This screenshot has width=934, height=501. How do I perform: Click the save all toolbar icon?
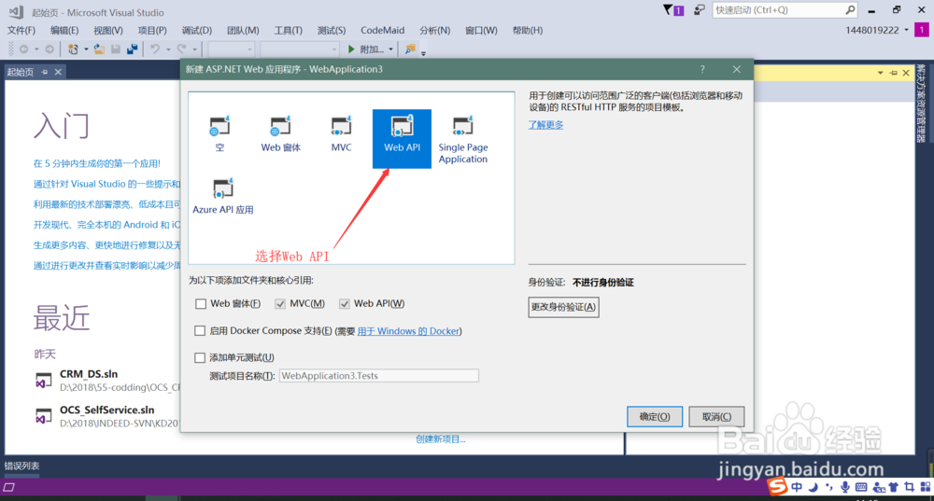coord(133,49)
